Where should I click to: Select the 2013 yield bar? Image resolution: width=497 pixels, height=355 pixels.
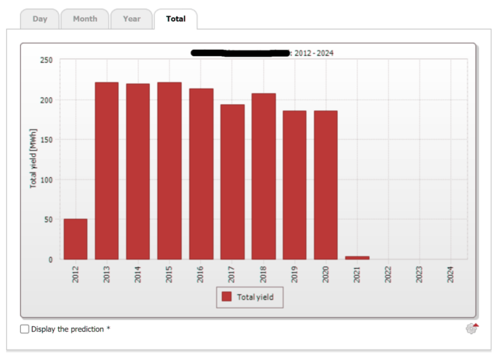coord(106,171)
